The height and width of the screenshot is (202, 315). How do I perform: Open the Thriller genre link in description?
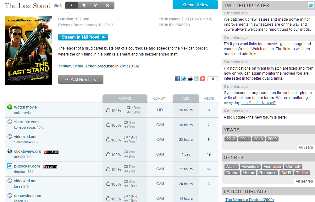(x=64, y=66)
